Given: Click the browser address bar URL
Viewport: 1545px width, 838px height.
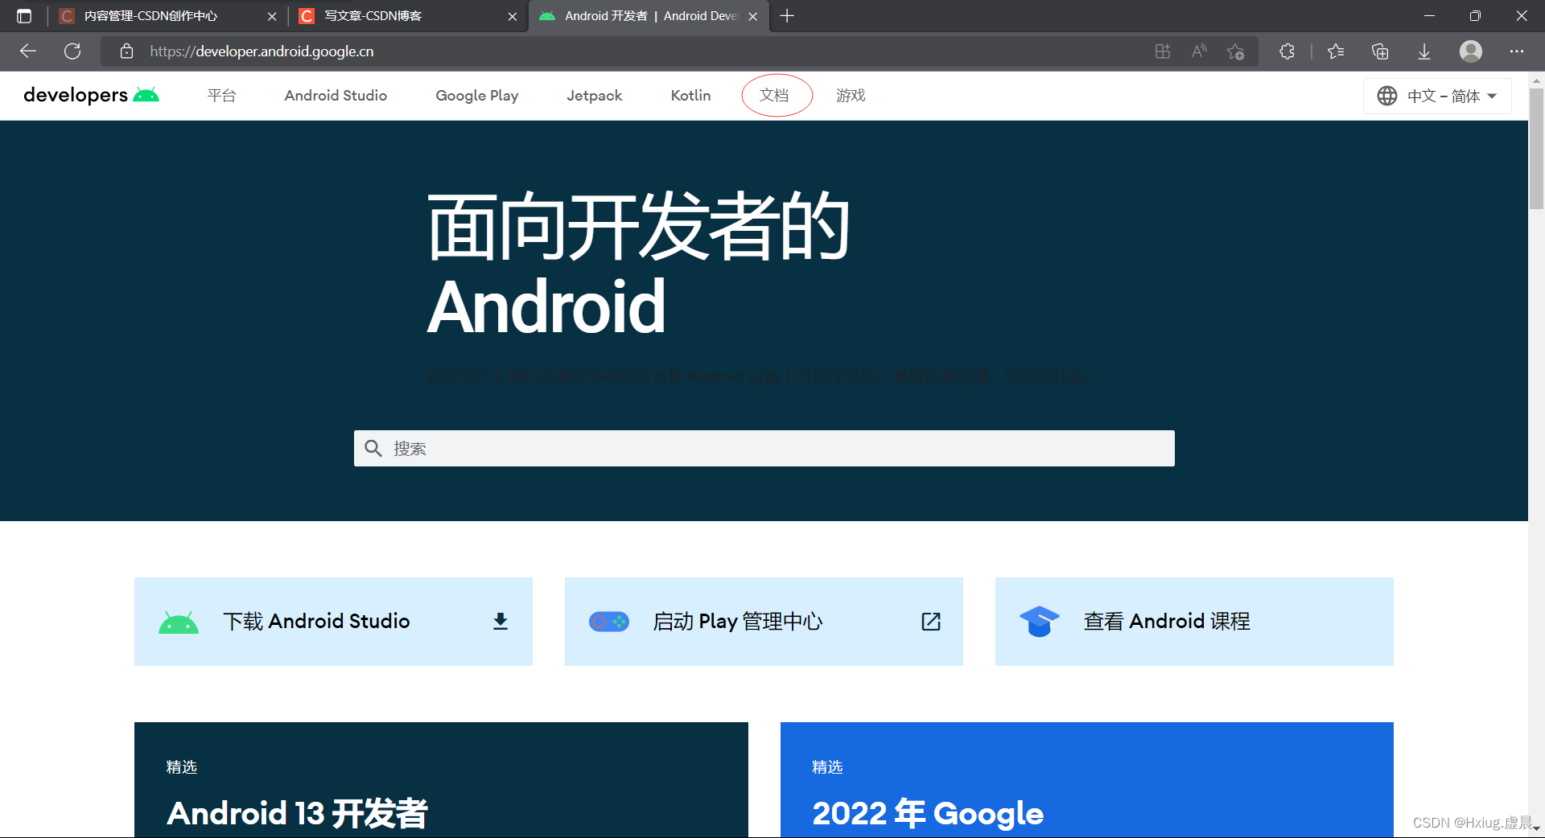Looking at the screenshot, I should point(262,51).
